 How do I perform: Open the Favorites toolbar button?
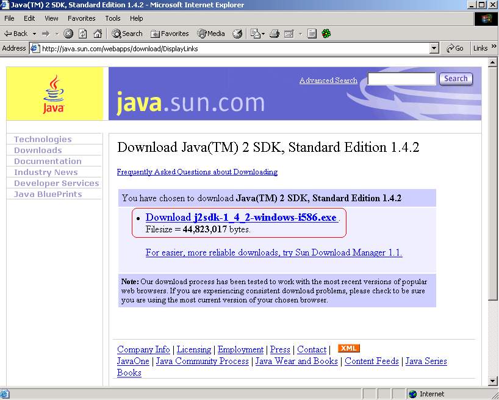pyautogui.click(x=170, y=34)
